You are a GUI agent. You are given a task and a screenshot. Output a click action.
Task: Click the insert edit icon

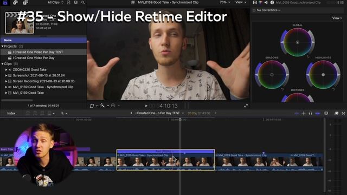pos(35,113)
